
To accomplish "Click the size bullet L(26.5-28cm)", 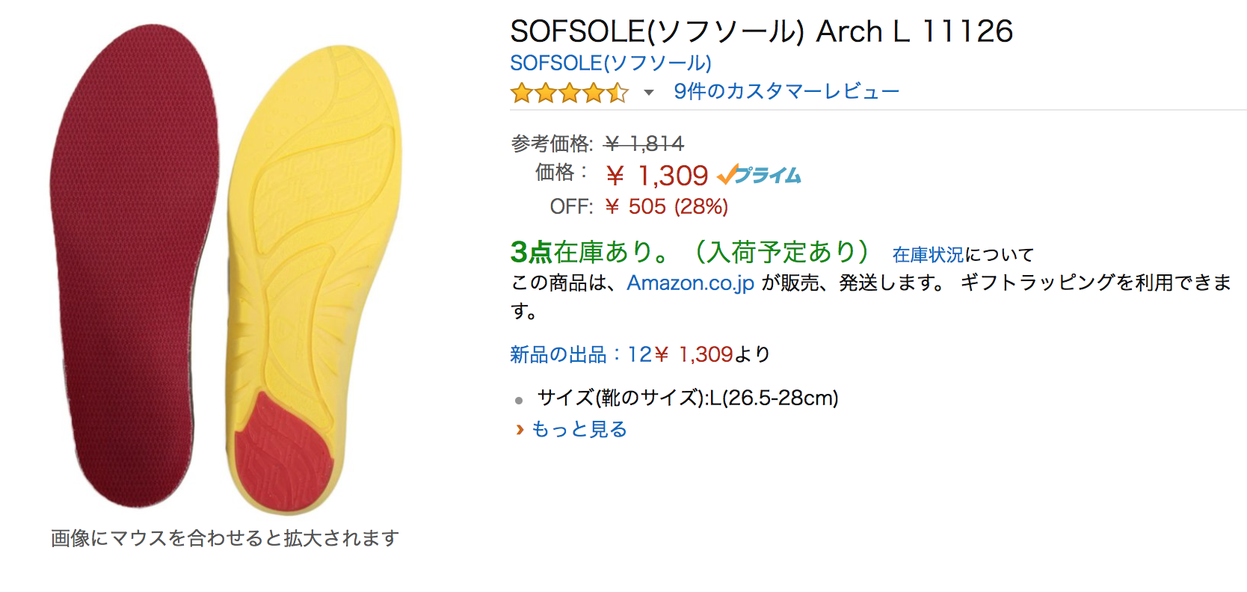I will (x=688, y=398).
